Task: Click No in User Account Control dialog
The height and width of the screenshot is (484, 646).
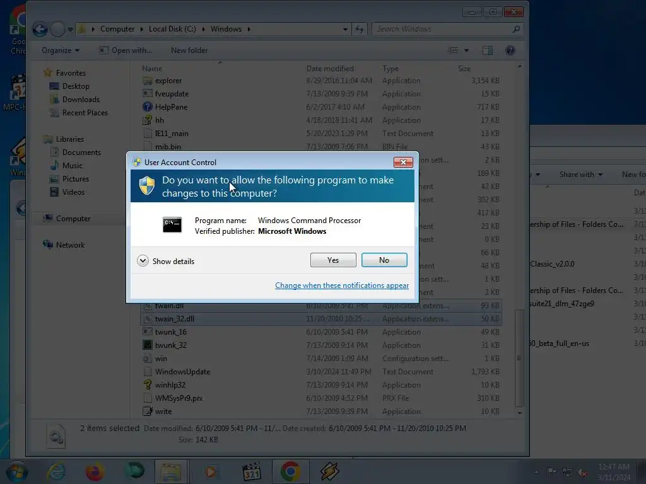Action: coord(384,260)
